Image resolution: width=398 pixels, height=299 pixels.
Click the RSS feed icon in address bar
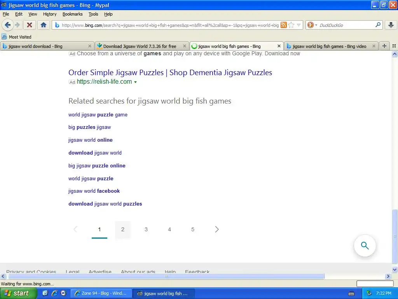(x=283, y=25)
